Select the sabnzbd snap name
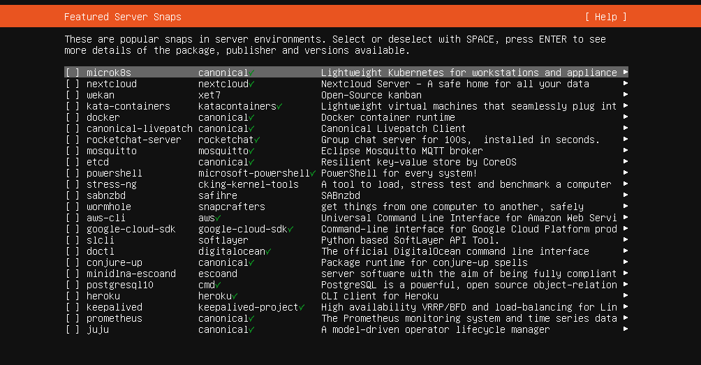Viewport: 701px width, 365px height. pos(106,195)
